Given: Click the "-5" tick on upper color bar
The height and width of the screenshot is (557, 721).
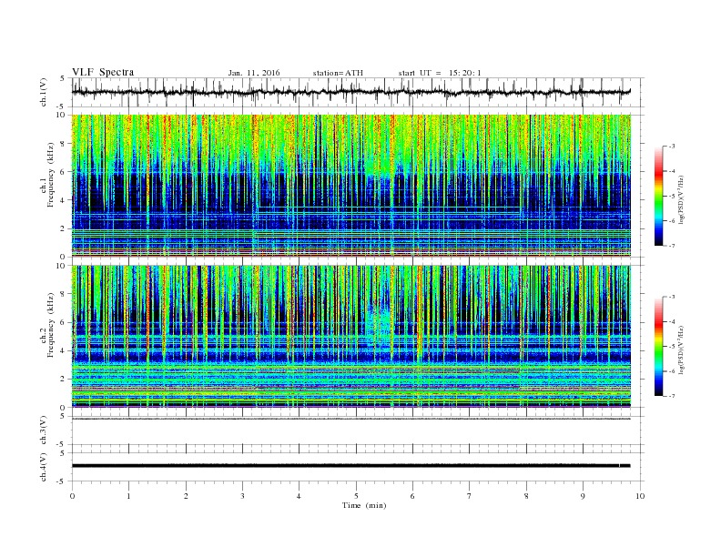Looking at the screenshot, I should [671, 197].
